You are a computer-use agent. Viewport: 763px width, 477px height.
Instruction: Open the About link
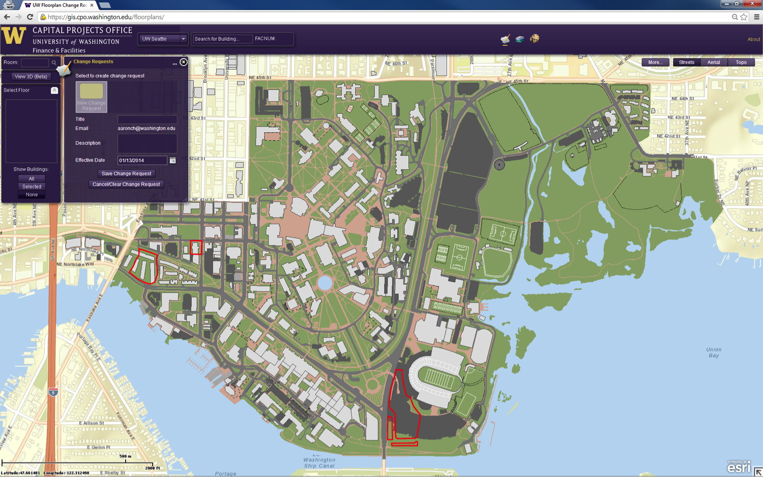pos(754,39)
